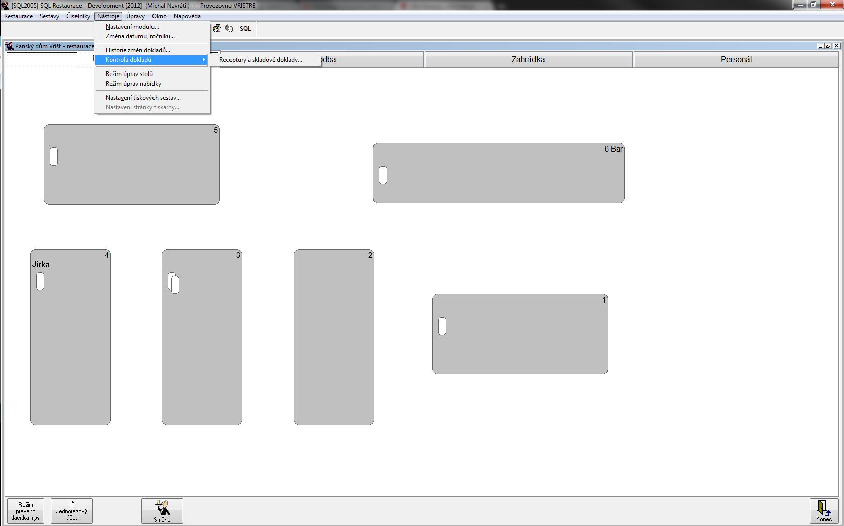Minimize the SQL Restaurace main window

click(x=800, y=5)
